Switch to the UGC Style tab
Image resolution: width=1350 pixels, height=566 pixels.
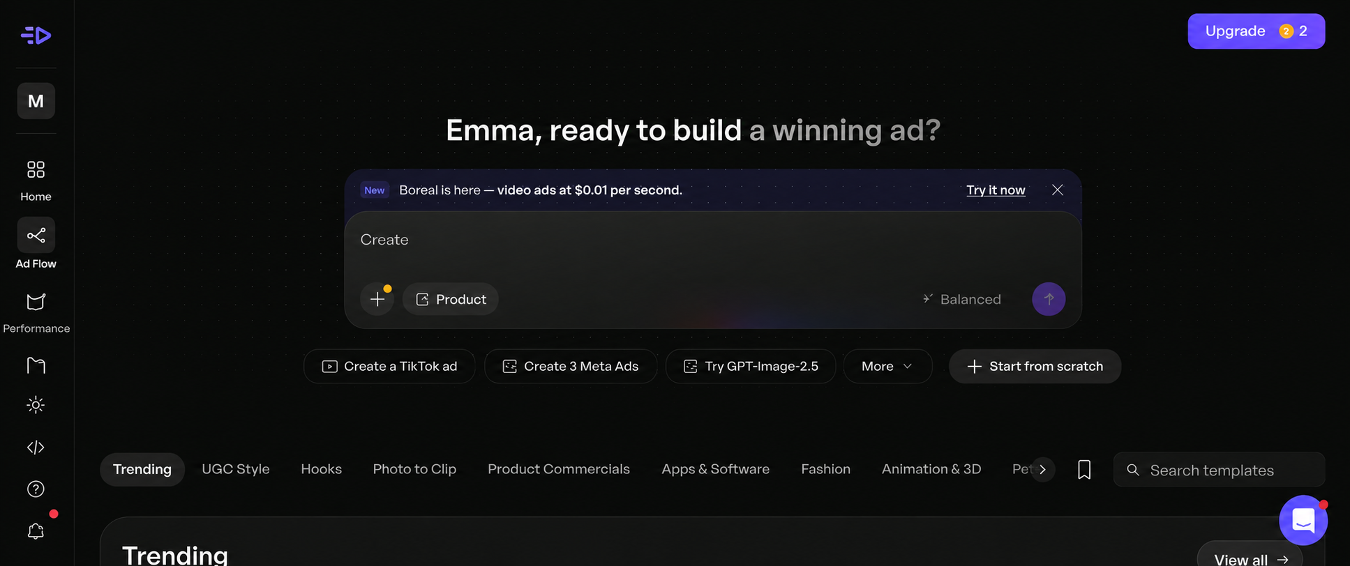(236, 469)
